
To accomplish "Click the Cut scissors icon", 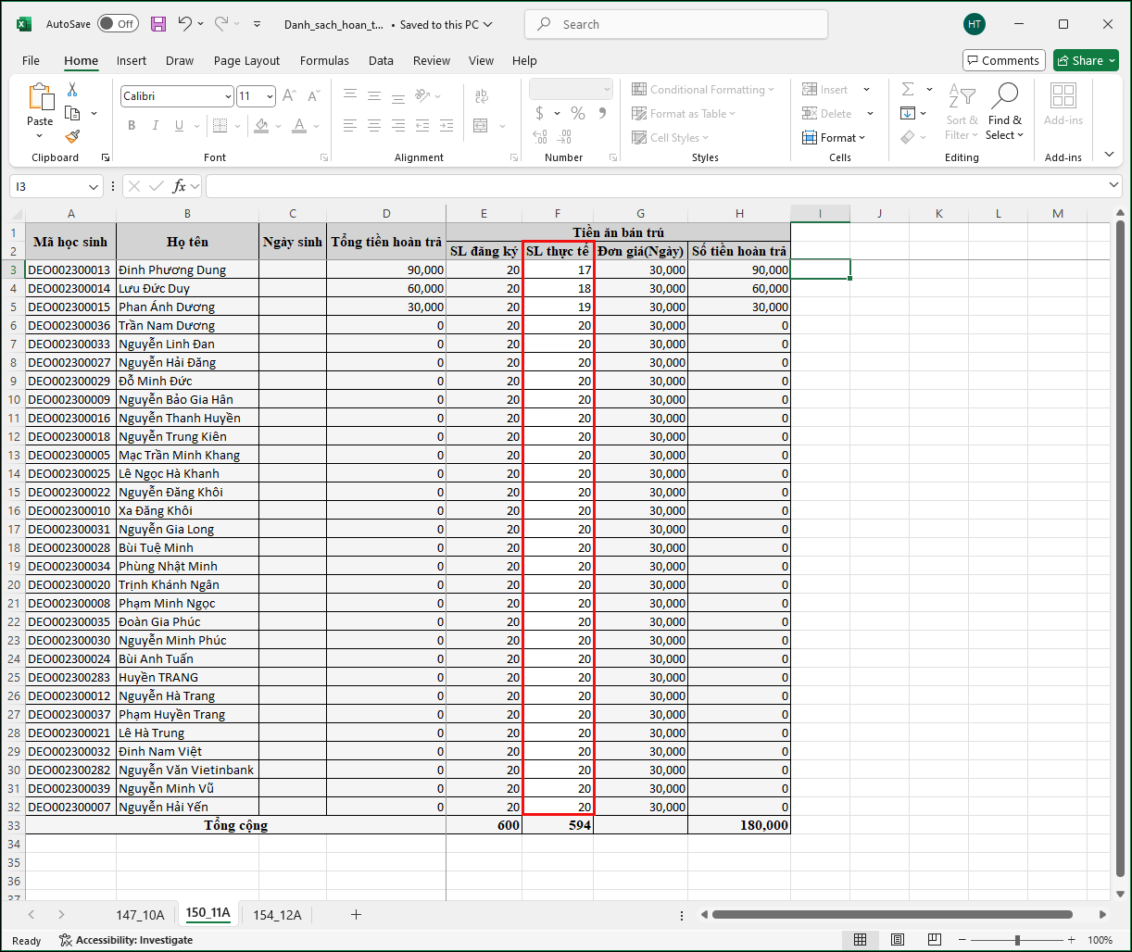I will tap(72, 90).
